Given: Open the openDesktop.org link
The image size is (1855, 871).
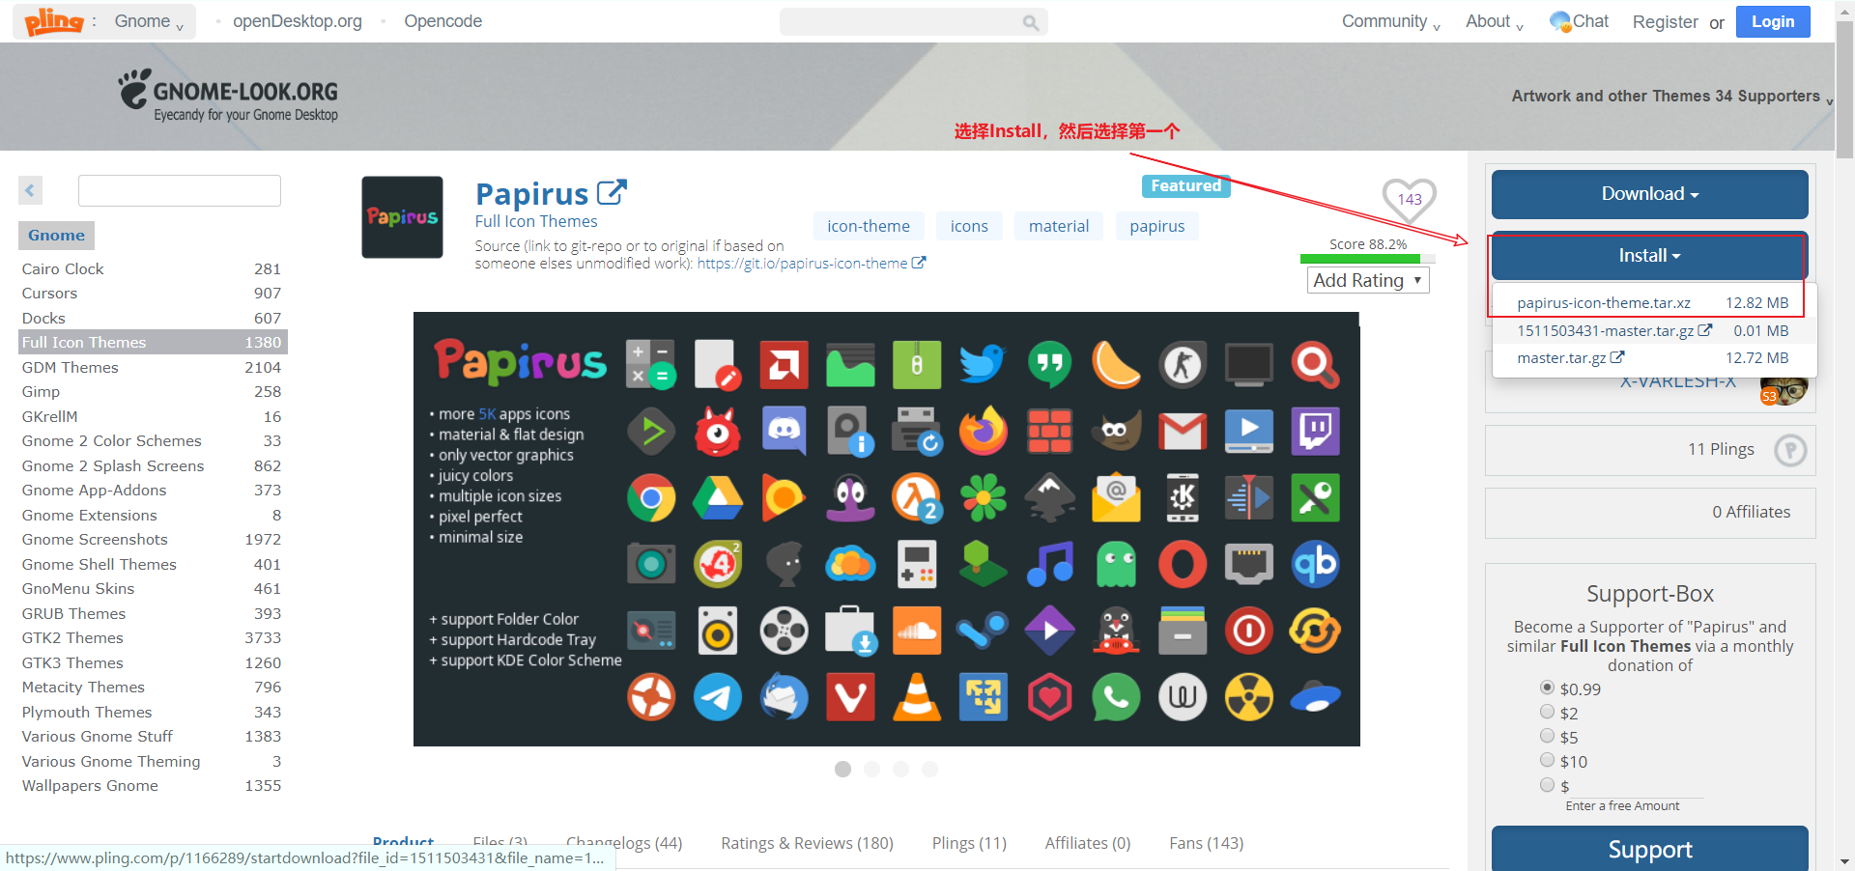Looking at the screenshot, I should (298, 21).
